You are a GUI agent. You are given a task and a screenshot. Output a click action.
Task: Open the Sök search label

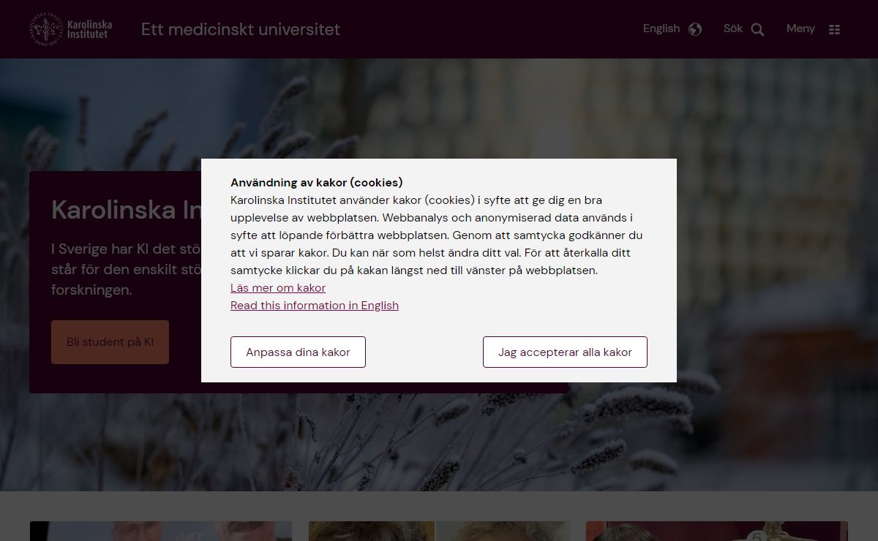tap(733, 29)
